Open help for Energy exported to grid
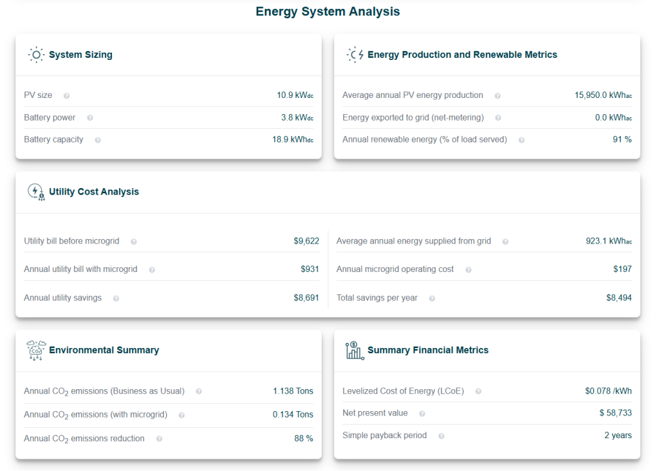The height and width of the screenshot is (471, 659). 498,118
